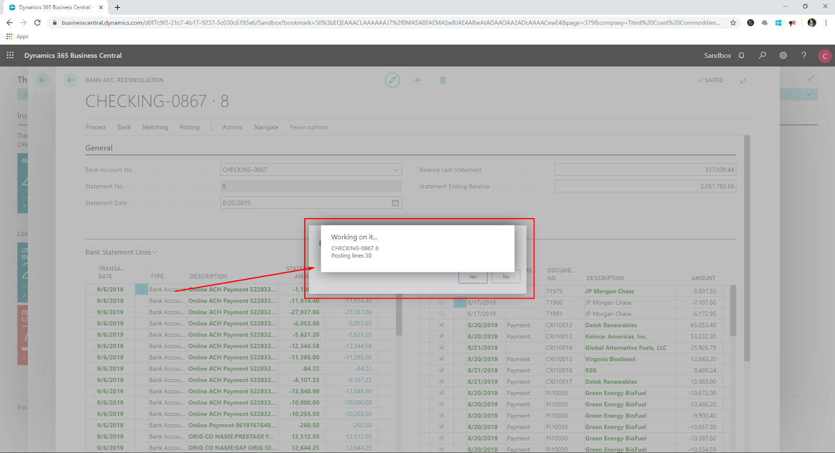The height and width of the screenshot is (453, 835).
Task: Click the collapse arrows beside SAVED
Action: click(x=743, y=80)
